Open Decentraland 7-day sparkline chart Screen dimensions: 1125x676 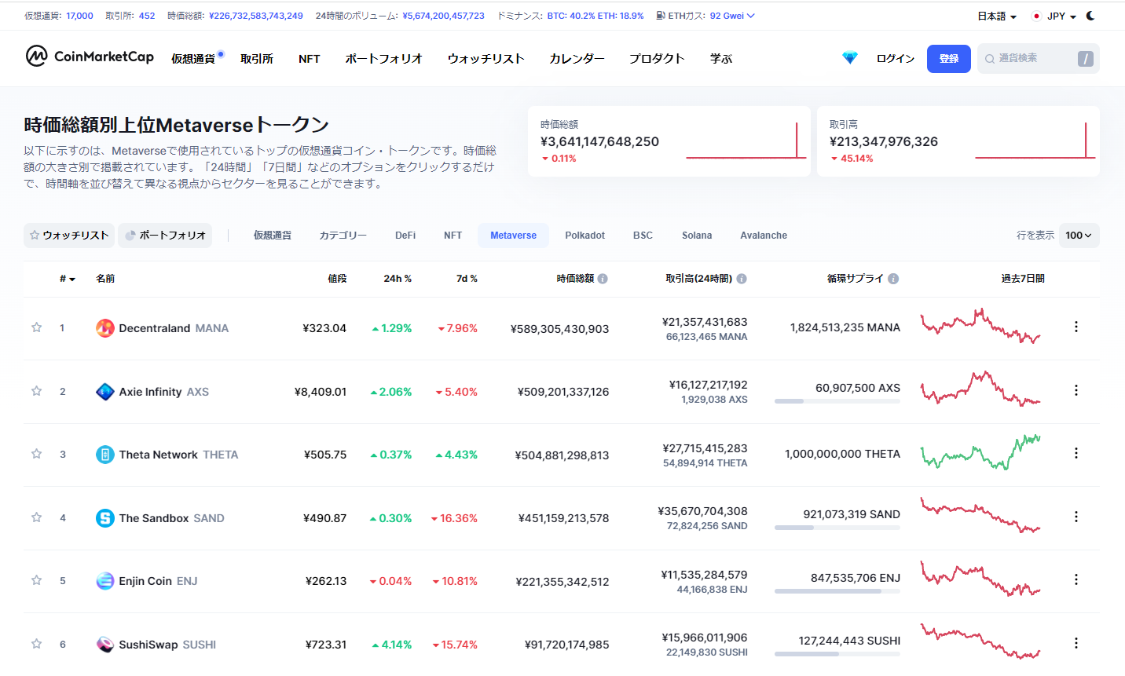(x=980, y=327)
